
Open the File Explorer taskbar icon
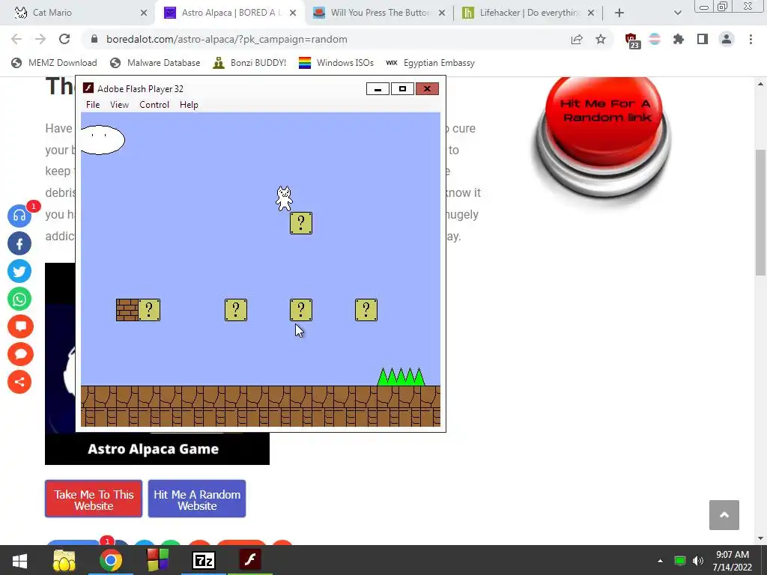[64, 560]
